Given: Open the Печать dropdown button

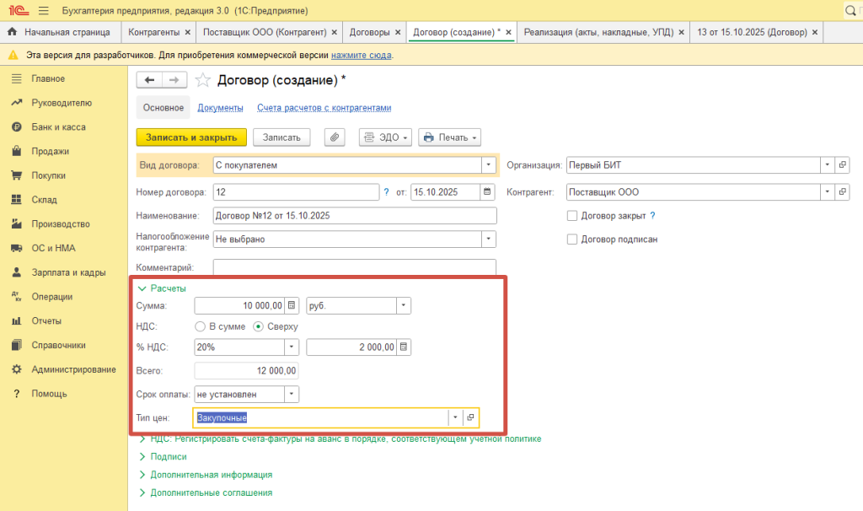Looking at the screenshot, I should point(450,137).
